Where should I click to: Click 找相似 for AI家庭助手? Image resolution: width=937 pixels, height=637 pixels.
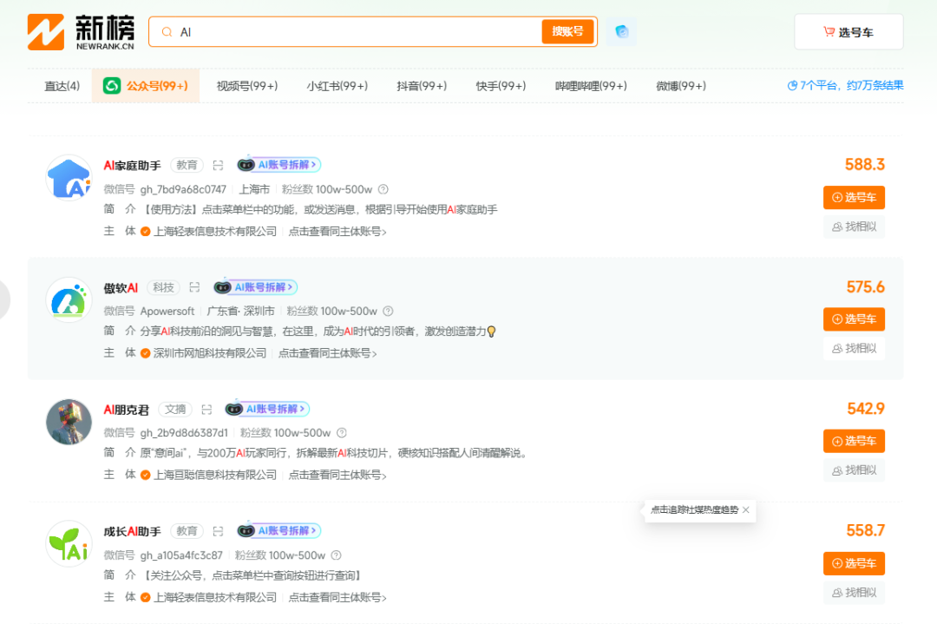pyautogui.click(x=854, y=227)
